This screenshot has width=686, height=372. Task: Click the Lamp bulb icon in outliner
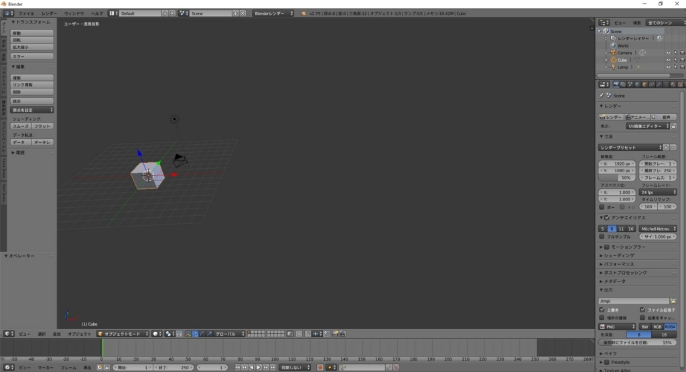point(614,67)
